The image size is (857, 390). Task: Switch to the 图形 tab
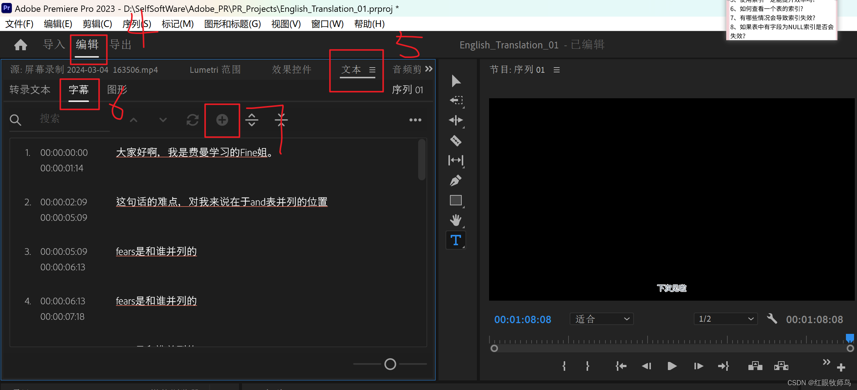pyautogui.click(x=117, y=90)
